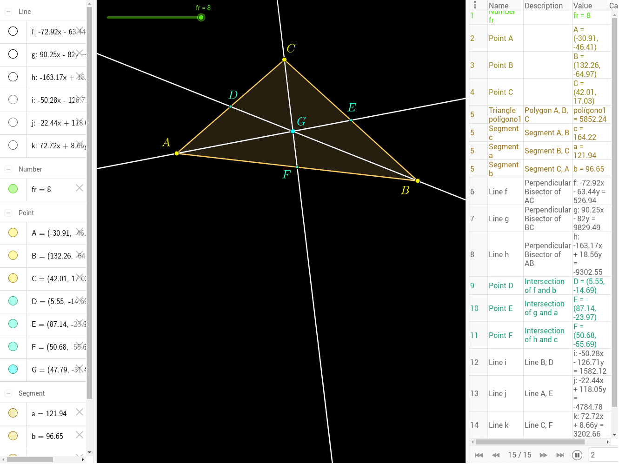Go back one construction step

tap(496, 455)
